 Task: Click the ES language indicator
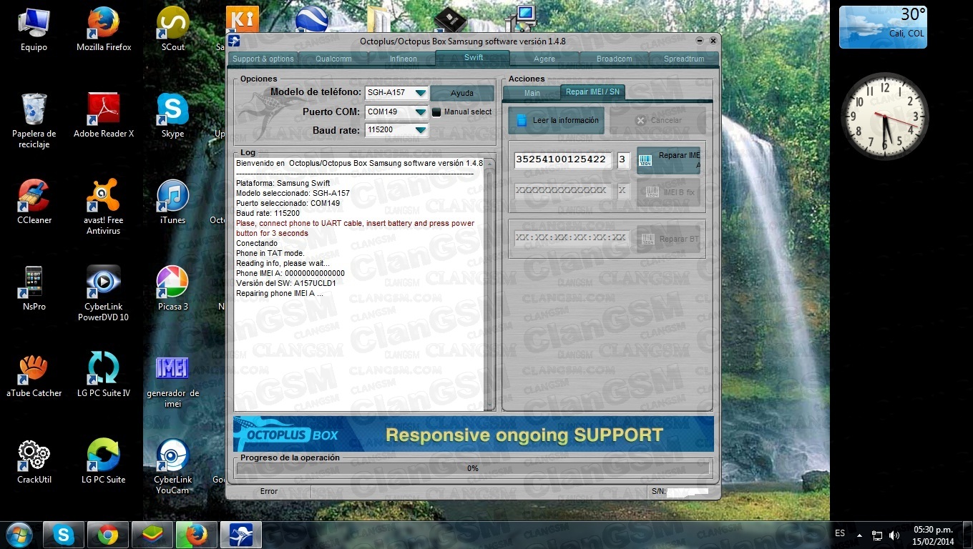coord(840,533)
